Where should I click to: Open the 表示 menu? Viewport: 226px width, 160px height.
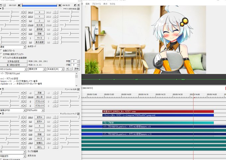[105, 4]
